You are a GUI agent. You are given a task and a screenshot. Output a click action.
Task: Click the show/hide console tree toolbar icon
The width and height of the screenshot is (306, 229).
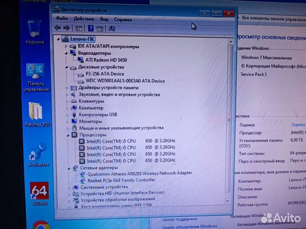[x=79, y=29]
